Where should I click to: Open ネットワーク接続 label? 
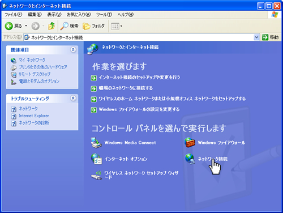click(213, 159)
